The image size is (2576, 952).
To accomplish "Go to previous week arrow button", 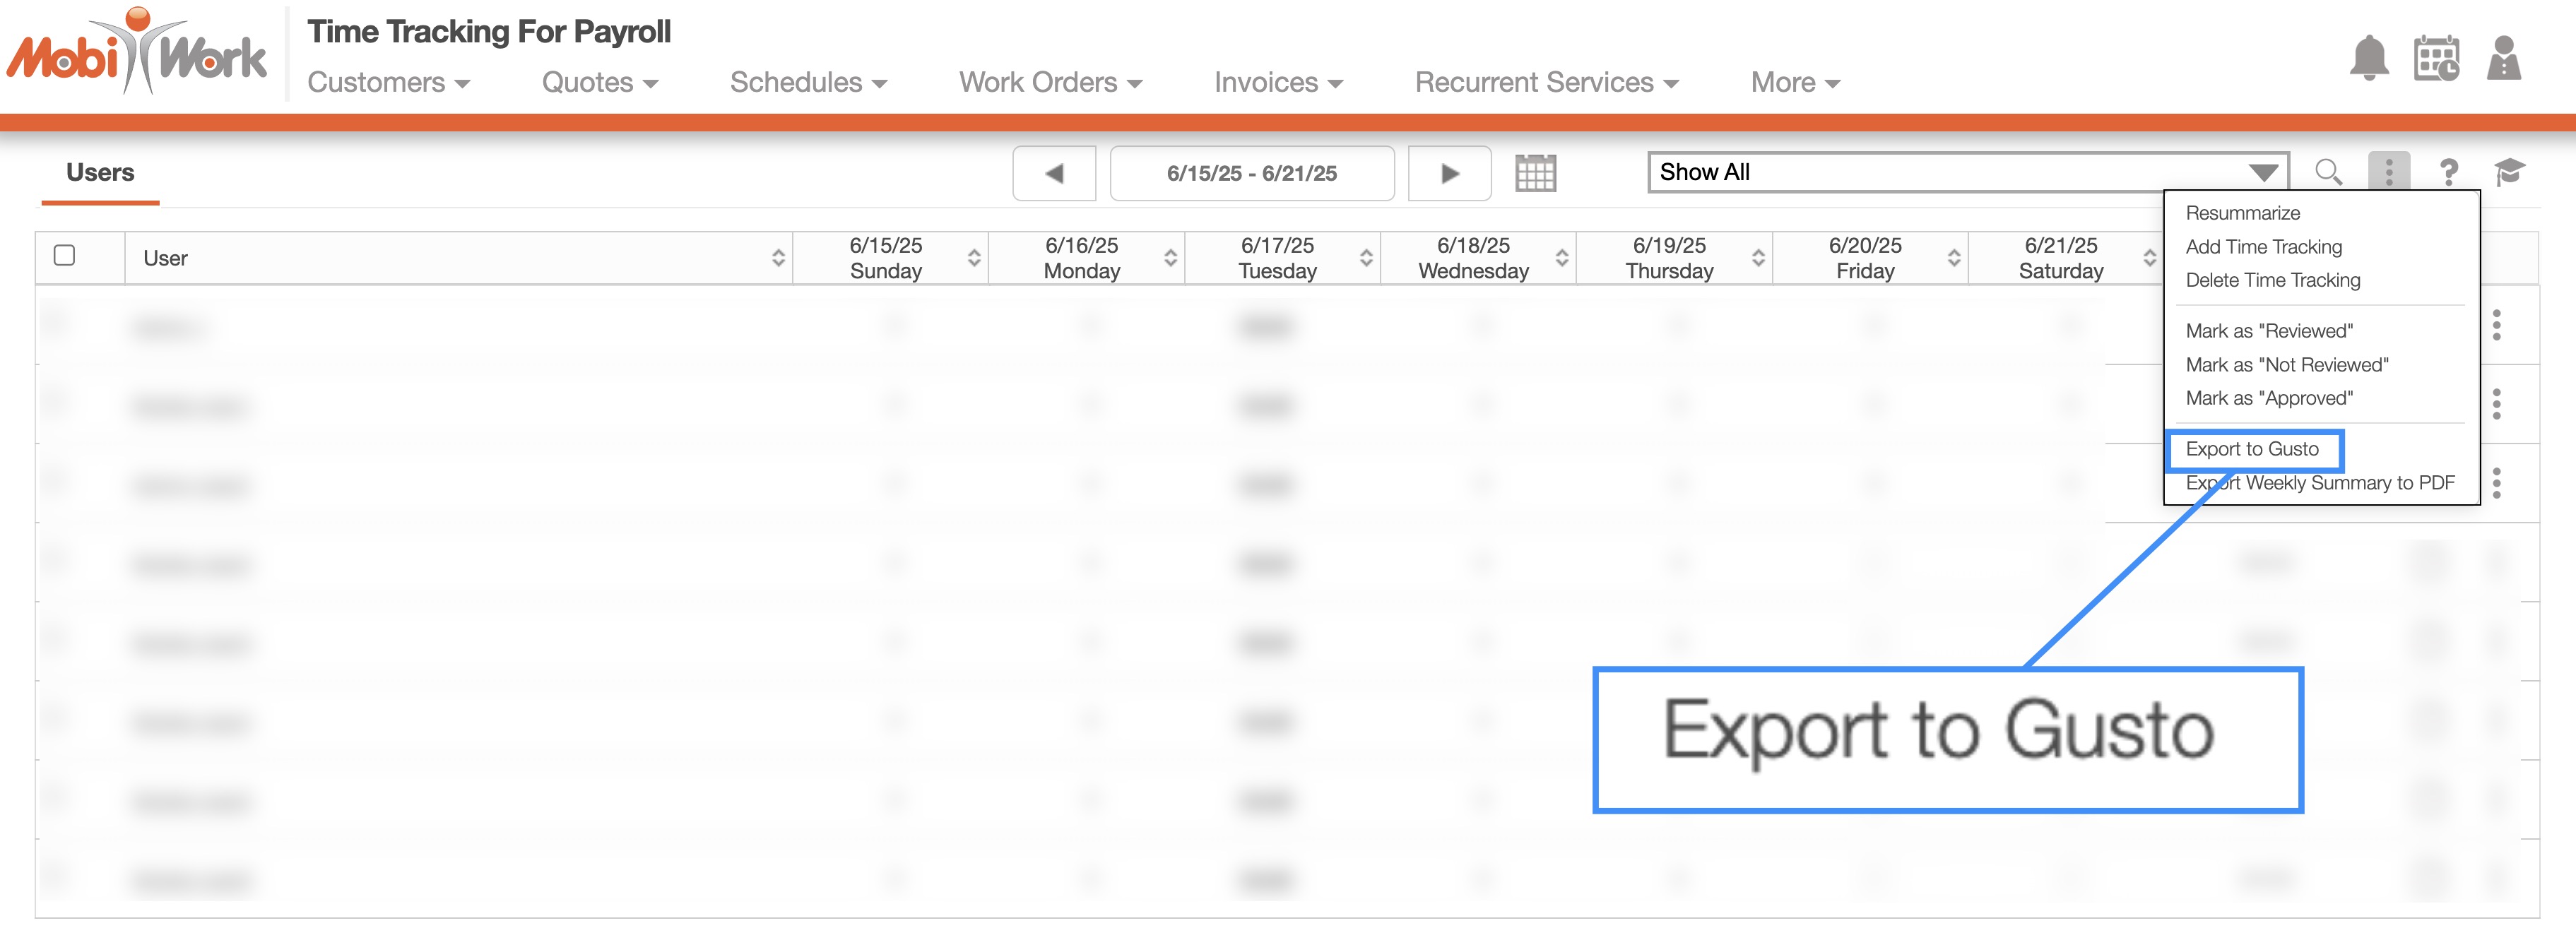I will click(1054, 173).
